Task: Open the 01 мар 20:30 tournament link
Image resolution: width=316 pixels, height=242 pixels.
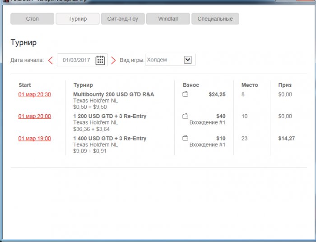Action: [x=35, y=94]
